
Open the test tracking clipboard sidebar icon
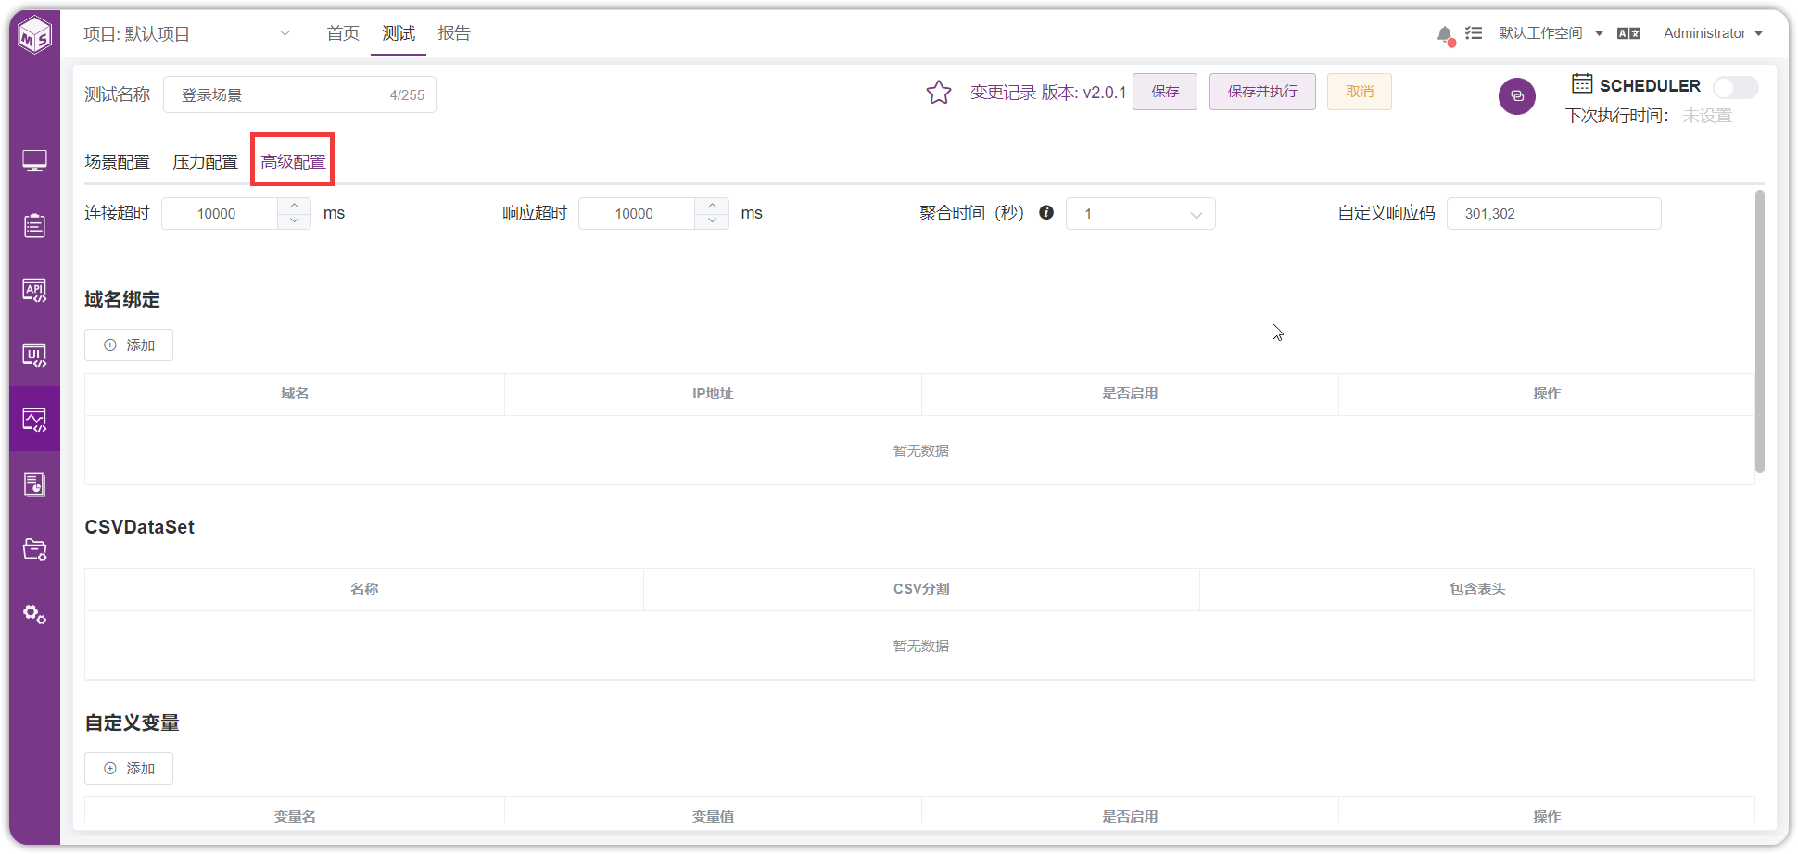pyautogui.click(x=34, y=226)
